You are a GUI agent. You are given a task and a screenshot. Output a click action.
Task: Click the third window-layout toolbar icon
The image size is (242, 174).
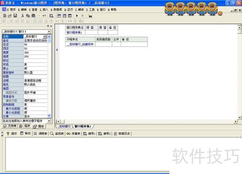coord(70,16)
